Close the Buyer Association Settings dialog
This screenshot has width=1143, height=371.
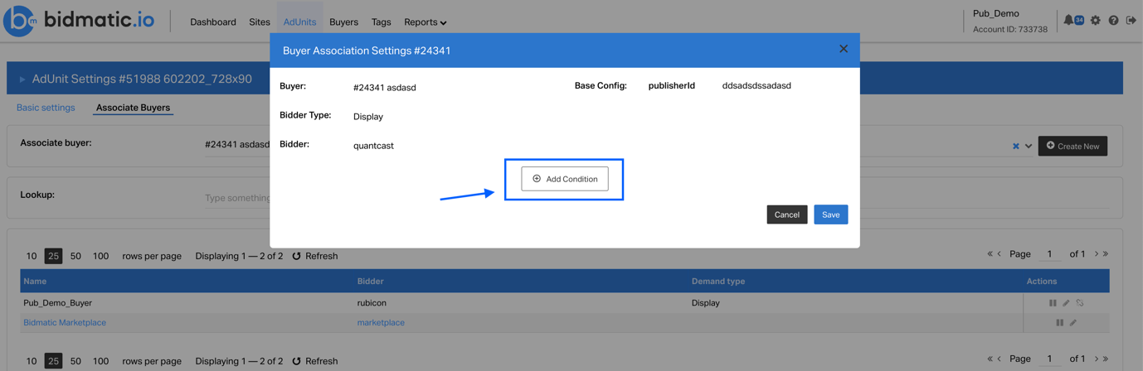(844, 49)
